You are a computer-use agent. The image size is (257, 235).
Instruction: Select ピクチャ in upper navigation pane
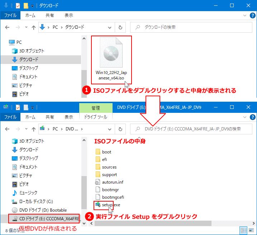point(22,85)
